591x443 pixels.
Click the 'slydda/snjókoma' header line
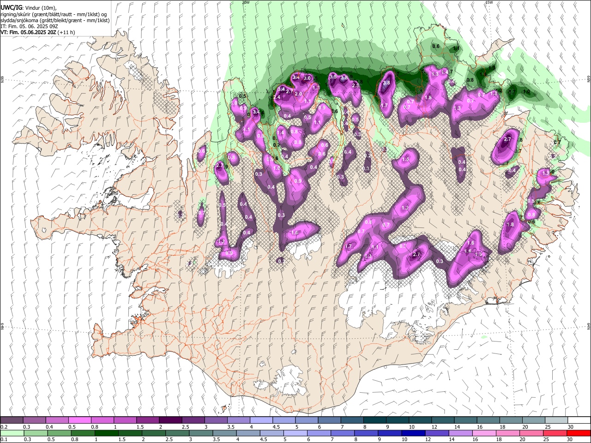click(x=55, y=20)
